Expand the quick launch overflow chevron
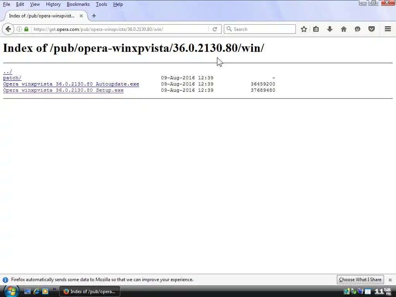Screen dimensions: 396x297 coord(54,289)
